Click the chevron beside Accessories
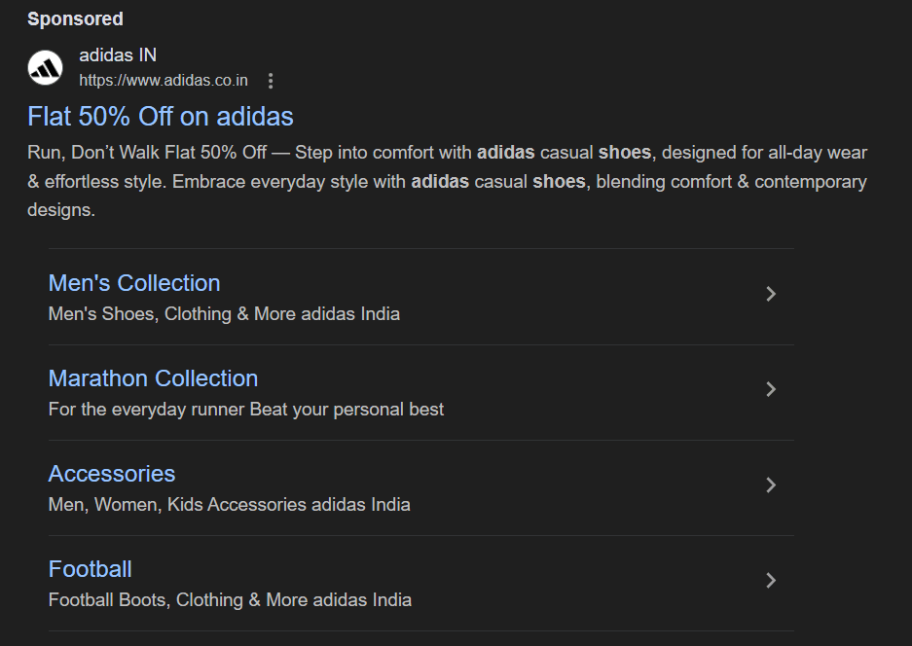 pyautogui.click(x=771, y=484)
